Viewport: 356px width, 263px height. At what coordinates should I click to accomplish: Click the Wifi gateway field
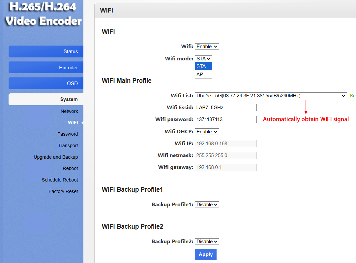click(226, 167)
